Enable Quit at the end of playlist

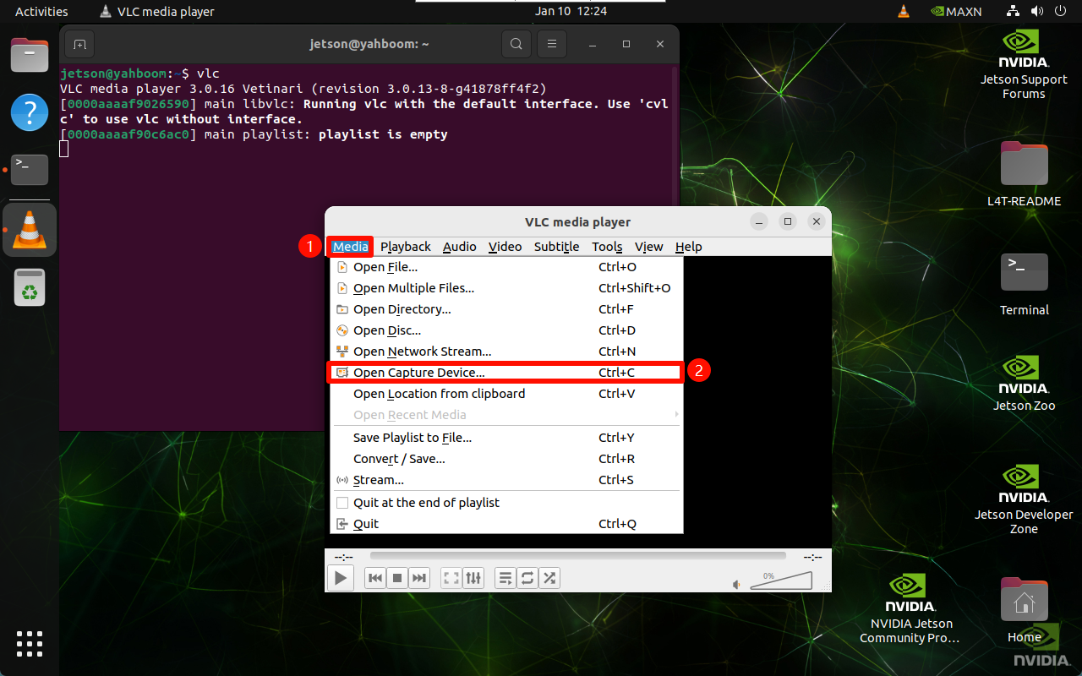[x=505, y=503]
